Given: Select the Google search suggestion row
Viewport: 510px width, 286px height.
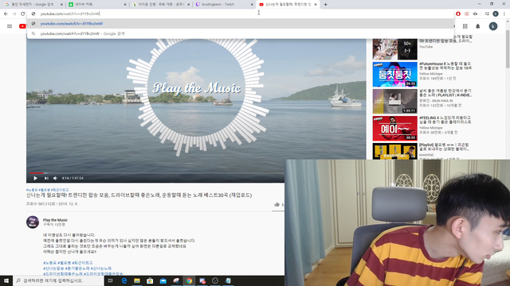Looking at the screenshot, I should (x=241, y=33).
